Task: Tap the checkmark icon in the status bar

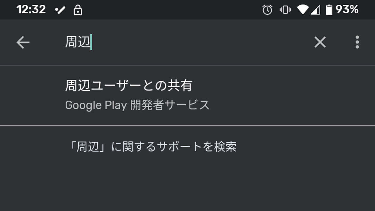Action: (x=60, y=9)
